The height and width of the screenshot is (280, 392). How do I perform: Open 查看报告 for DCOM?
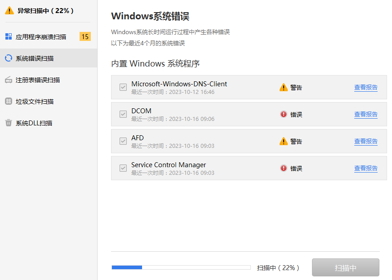coord(365,114)
